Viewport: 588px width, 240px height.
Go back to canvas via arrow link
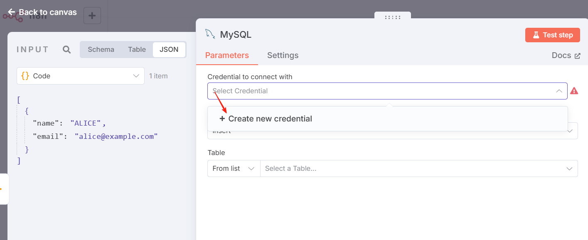pos(42,12)
